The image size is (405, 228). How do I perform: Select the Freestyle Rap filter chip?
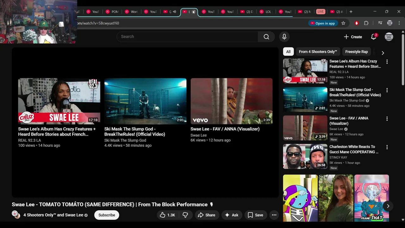pyautogui.click(x=357, y=52)
